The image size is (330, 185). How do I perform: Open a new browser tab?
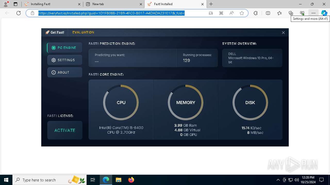(x=211, y=4)
